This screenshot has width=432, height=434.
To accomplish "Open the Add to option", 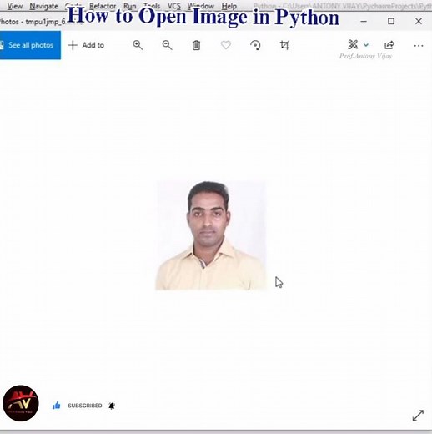I will tap(86, 45).
